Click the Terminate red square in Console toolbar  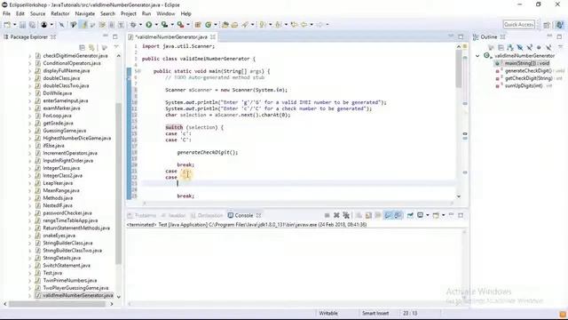click(x=327, y=215)
